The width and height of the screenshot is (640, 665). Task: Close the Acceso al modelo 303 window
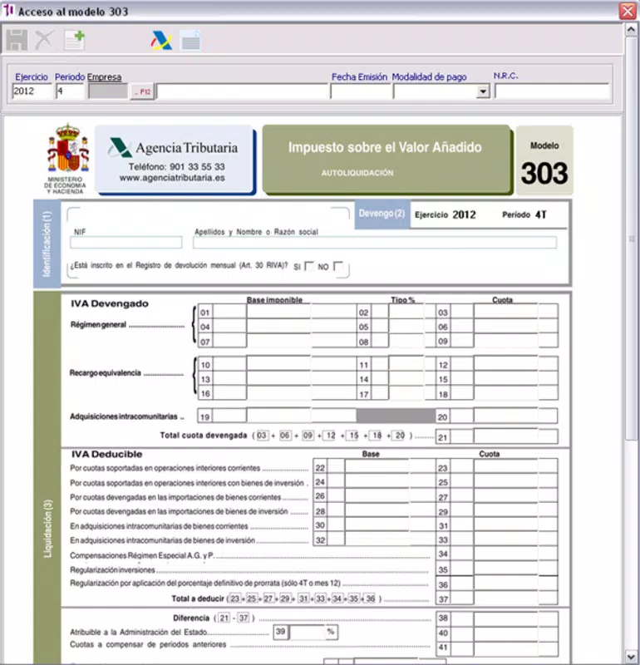[628, 11]
